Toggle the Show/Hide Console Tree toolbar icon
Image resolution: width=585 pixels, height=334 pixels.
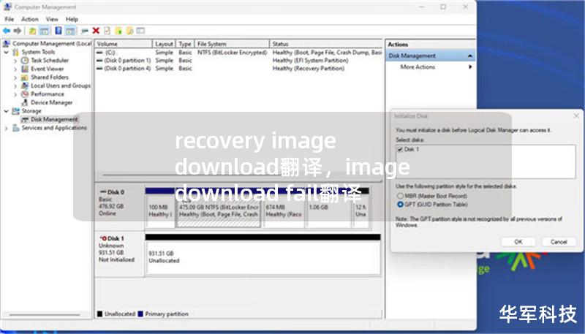pos(44,31)
